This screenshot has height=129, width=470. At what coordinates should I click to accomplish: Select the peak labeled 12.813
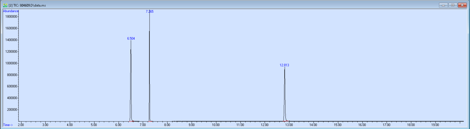coord(285,65)
